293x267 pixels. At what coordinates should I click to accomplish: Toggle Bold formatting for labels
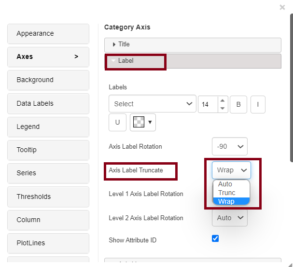pyautogui.click(x=238, y=104)
